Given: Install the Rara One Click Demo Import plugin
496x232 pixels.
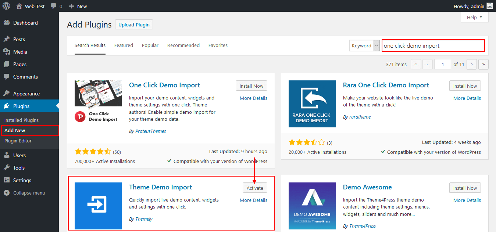Looking at the screenshot, I should pos(465,86).
